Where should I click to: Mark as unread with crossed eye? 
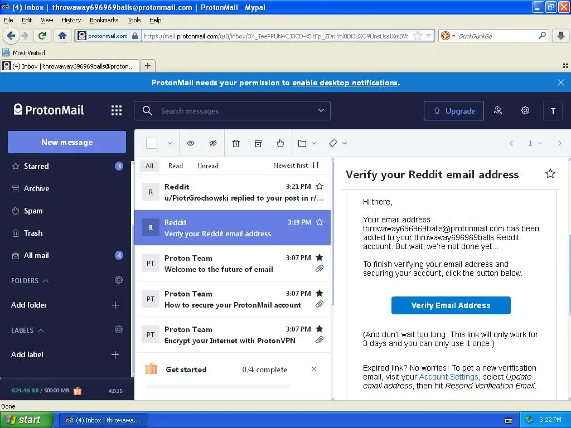(213, 143)
